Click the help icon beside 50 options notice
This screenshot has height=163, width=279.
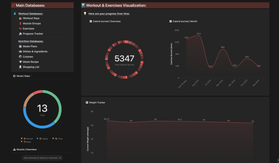click(x=60, y=158)
